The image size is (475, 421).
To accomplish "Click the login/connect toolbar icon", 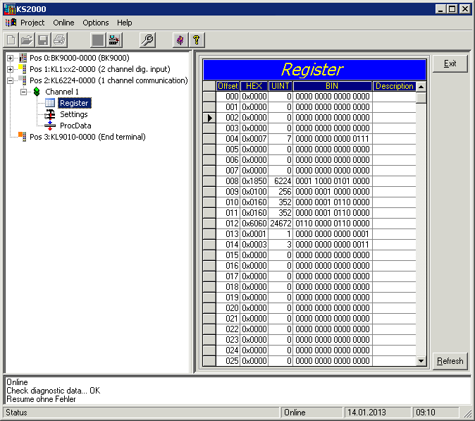I will (114, 40).
